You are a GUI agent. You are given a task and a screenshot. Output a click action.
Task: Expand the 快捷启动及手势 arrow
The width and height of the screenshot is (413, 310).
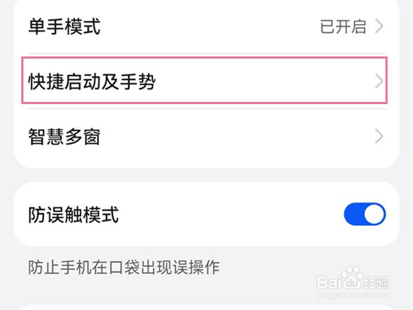click(379, 82)
